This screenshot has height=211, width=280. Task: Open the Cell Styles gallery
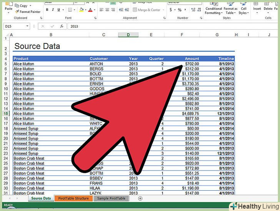[x=243, y=8]
